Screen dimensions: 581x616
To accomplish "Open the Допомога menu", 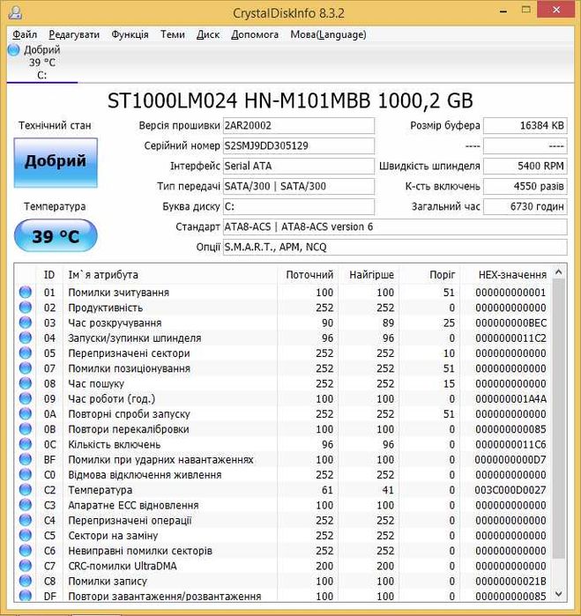I will tap(255, 34).
